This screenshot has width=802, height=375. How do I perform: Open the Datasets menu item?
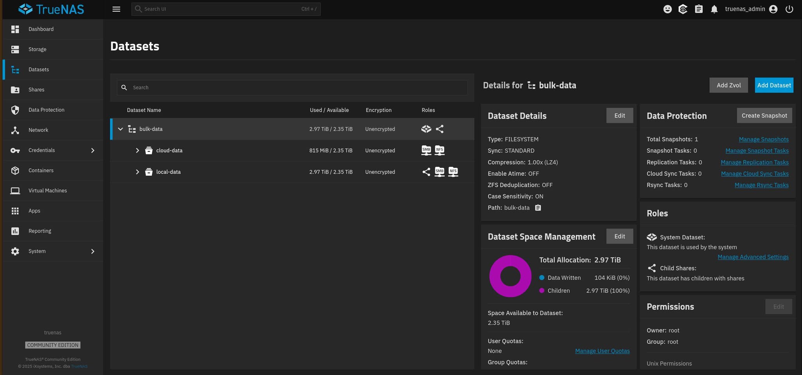53,70
